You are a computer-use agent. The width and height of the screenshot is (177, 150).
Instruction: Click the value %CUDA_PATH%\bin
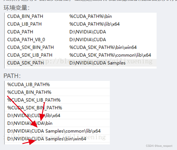click(x=91, y=17)
